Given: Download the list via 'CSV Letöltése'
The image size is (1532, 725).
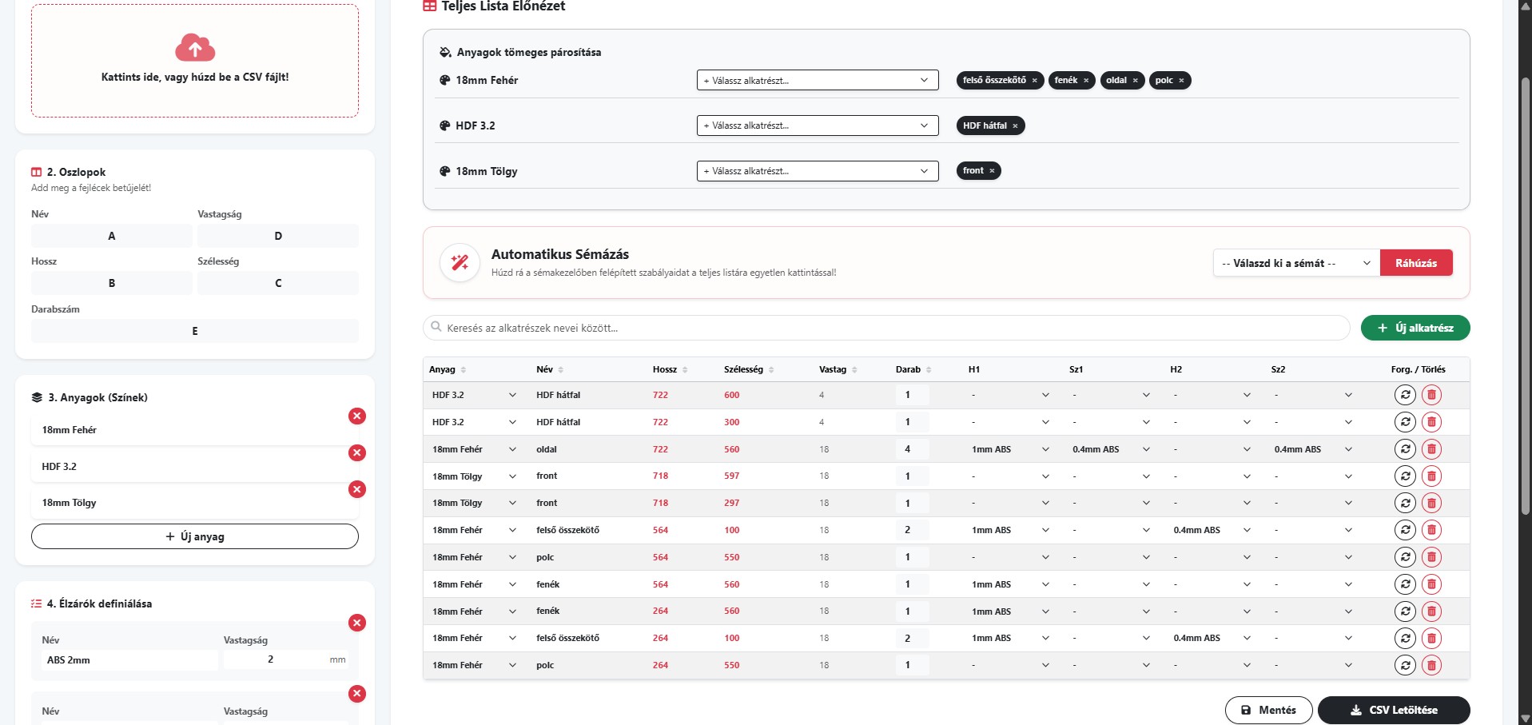Looking at the screenshot, I should tap(1394, 710).
